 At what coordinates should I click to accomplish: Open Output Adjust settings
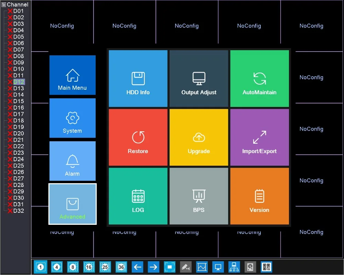199,78
